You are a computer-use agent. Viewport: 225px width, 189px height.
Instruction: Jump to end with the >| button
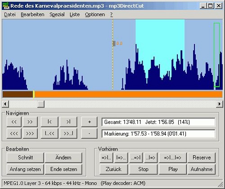68,122
